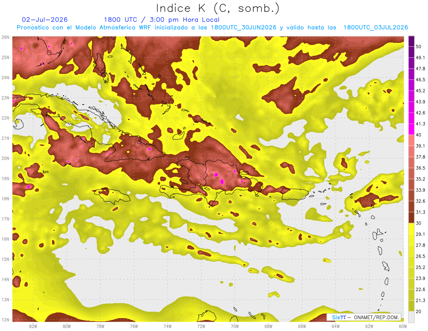Click the latitude label "26N"
This screenshot has width=428, height=331.
pos(5,37)
